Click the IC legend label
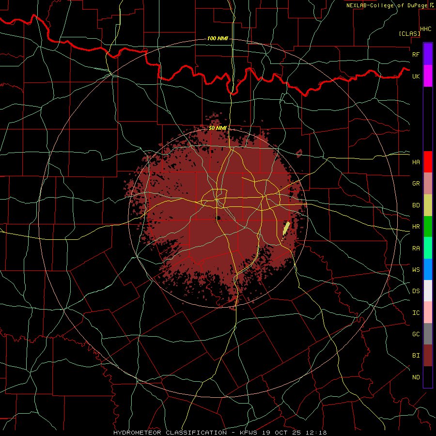The height and width of the screenshot is (436, 436). pyautogui.click(x=416, y=313)
